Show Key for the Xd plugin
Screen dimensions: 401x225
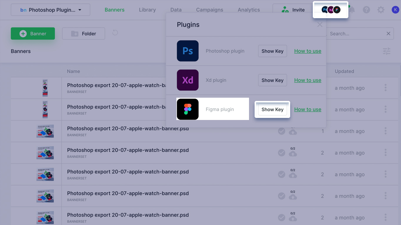[x=273, y=80]
